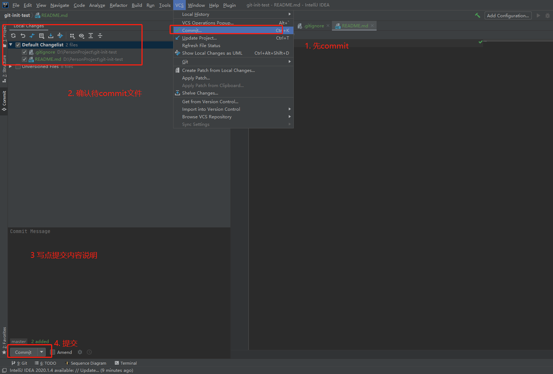Screen dimensions: 553x374
Task: Open the Commit button dropdown arrow
Action: [x=42, y=352]
